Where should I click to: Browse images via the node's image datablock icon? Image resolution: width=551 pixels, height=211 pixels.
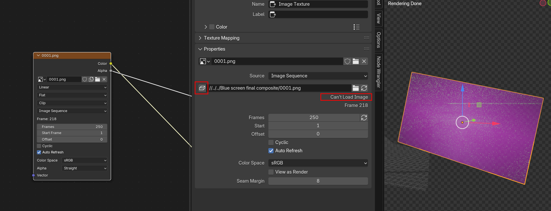pyautogui.click(x=42, y=79)
